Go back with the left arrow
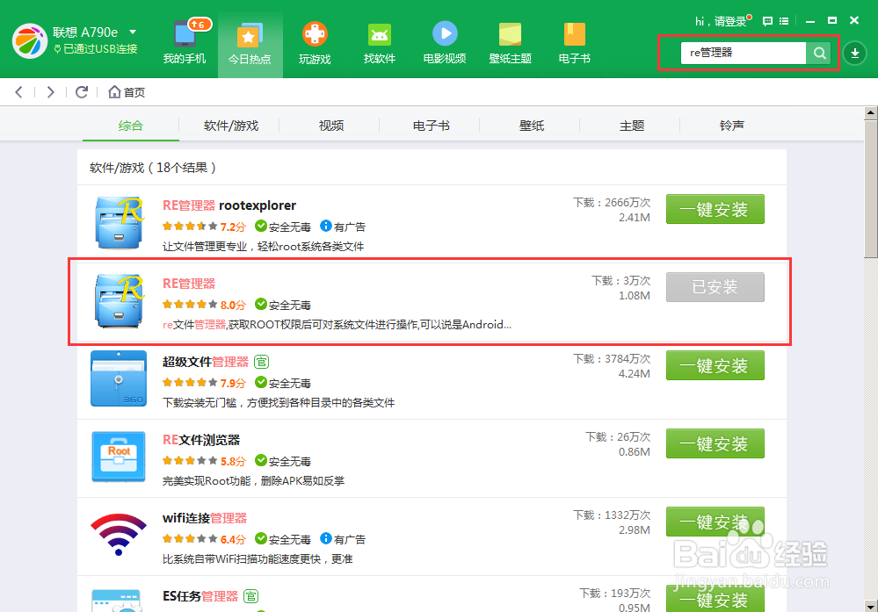This screenshot has height=612, width=878. point(19,91)
